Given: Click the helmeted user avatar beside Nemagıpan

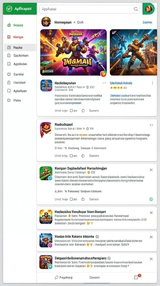Looking at the screenshot, I should [x=46, y=22].
